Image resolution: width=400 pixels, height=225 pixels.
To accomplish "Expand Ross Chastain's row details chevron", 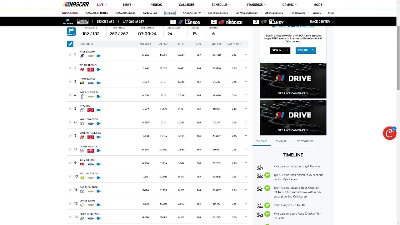I will tap(246, 95).
